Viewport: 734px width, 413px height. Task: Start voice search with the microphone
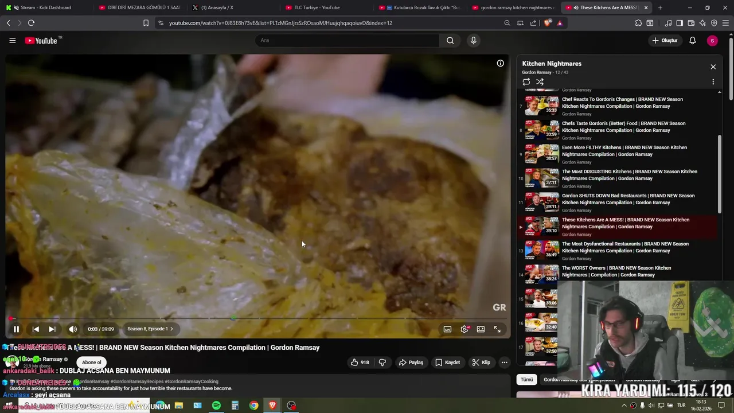[x=473, y=40]
